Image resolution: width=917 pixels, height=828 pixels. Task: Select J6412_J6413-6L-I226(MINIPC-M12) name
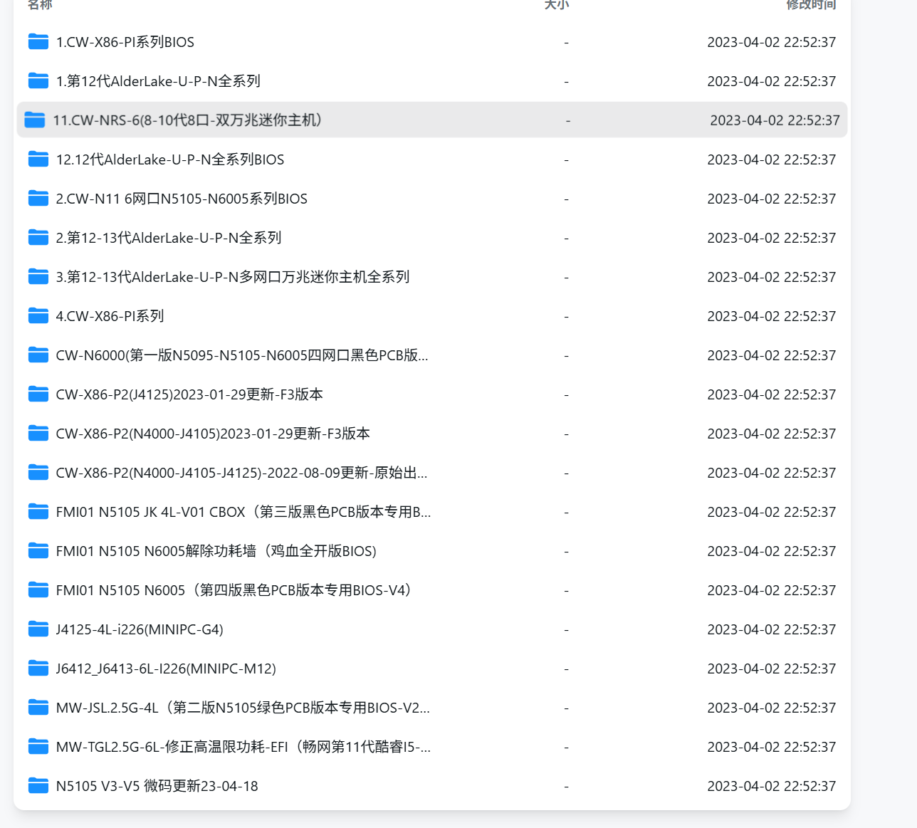point(166,669)
